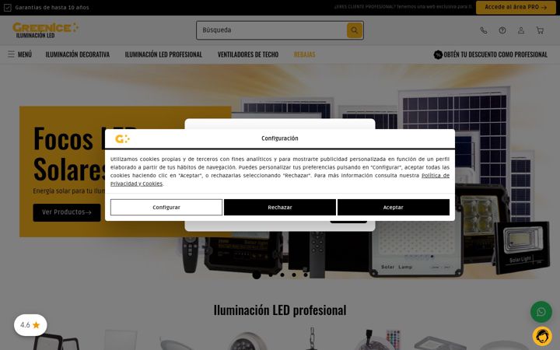Click Aceptar cookies button
560x350 pixels.
(x=394, y=207)
